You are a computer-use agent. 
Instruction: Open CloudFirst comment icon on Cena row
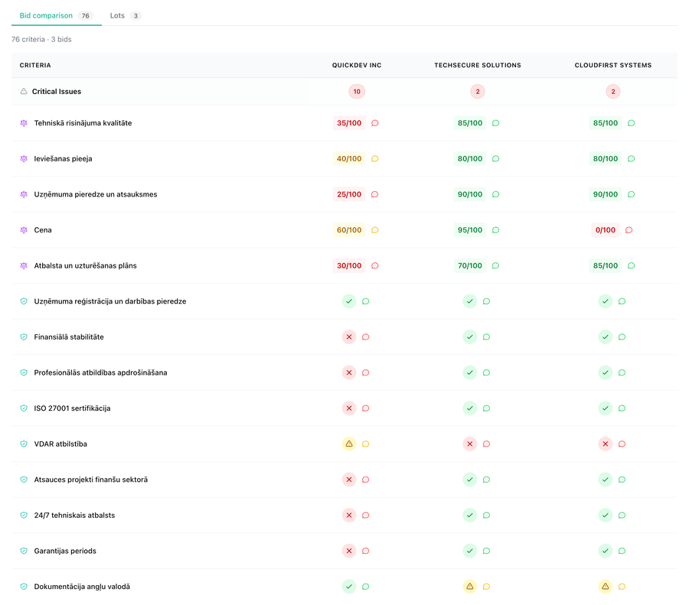pos(629,230)
